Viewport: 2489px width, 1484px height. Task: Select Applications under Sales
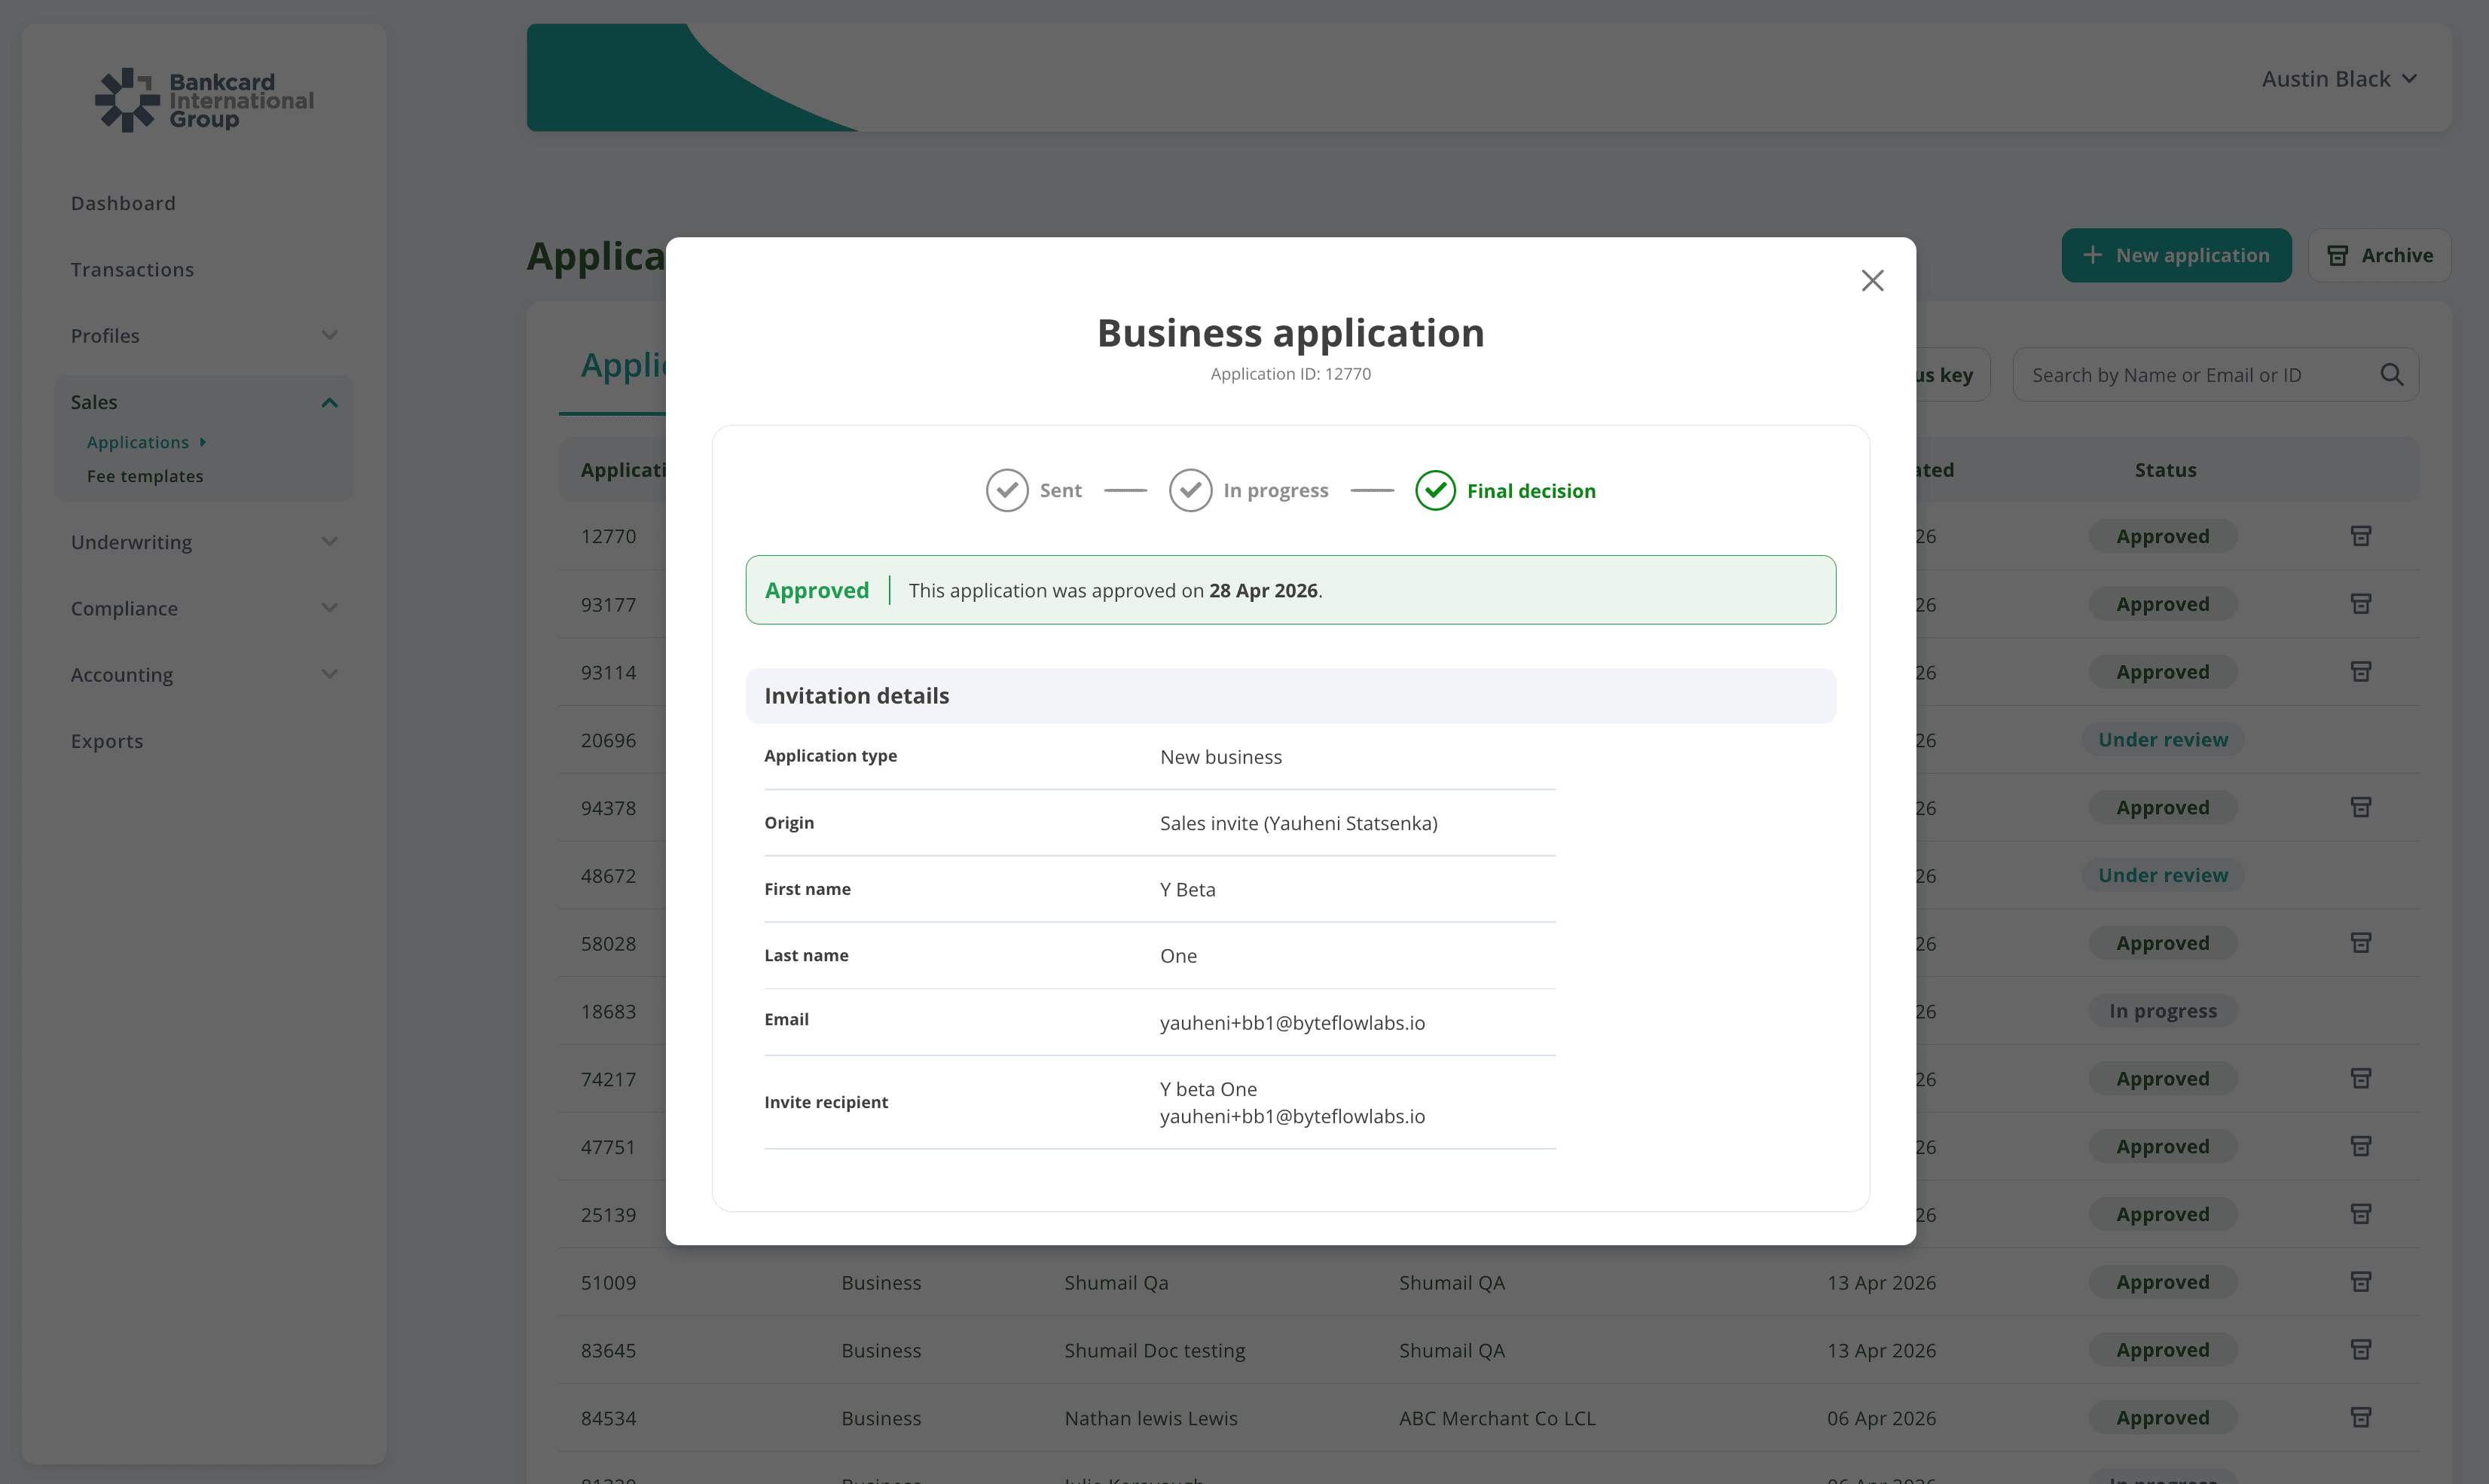[x=138, y=442]
